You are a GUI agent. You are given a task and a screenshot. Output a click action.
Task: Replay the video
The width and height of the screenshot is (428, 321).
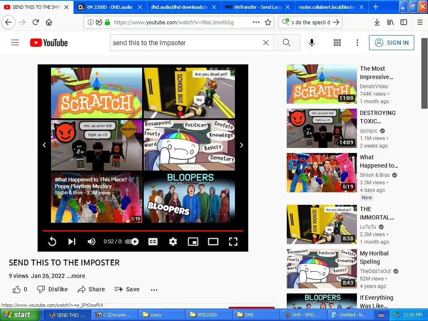click(x=52, y=242)
